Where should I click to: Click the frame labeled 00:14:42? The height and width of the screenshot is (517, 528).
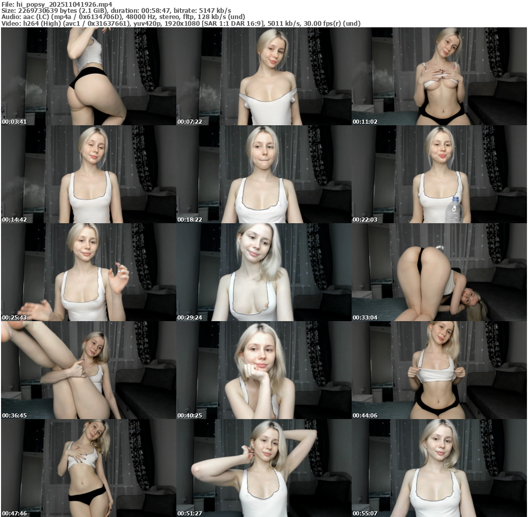click(88, 174)
